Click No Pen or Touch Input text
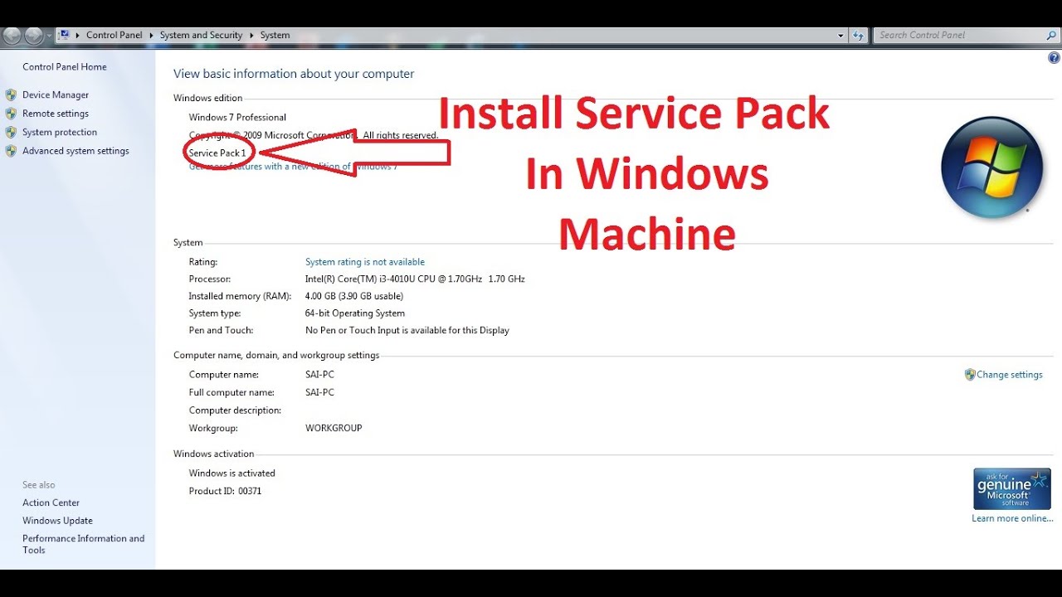The height and width of the screenshot is (597, 1062). [x=407, y=331]
